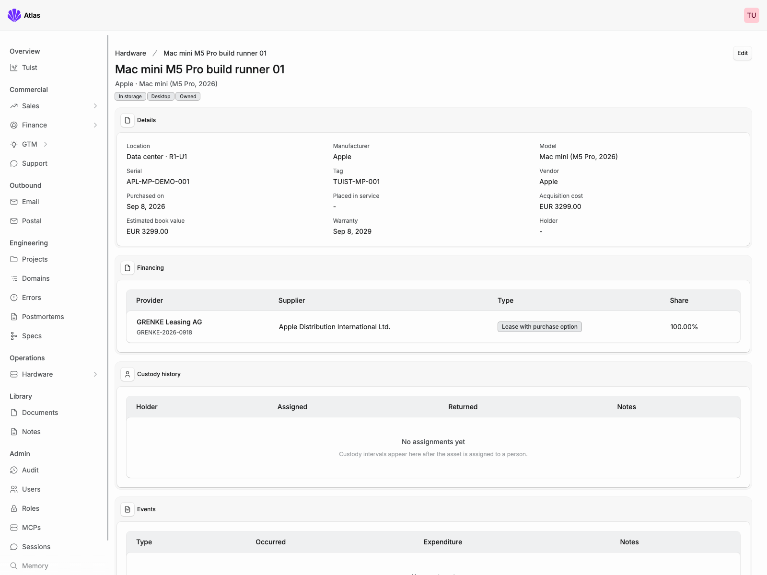Click the warranty date Sep 8, 2029
Viewport: 767px width, 575px height.
(352, 231)
